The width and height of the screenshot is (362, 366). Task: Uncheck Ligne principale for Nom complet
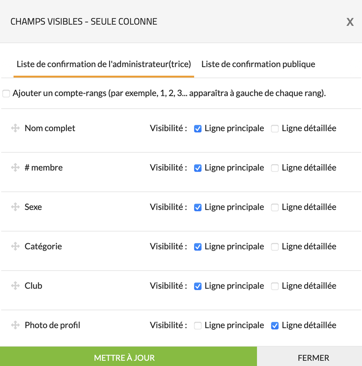pyautogui.click(x=198, y=129)
